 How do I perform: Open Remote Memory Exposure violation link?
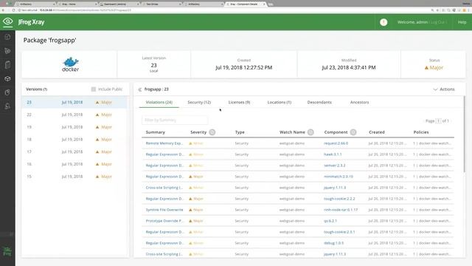click(x=164, y=143)
